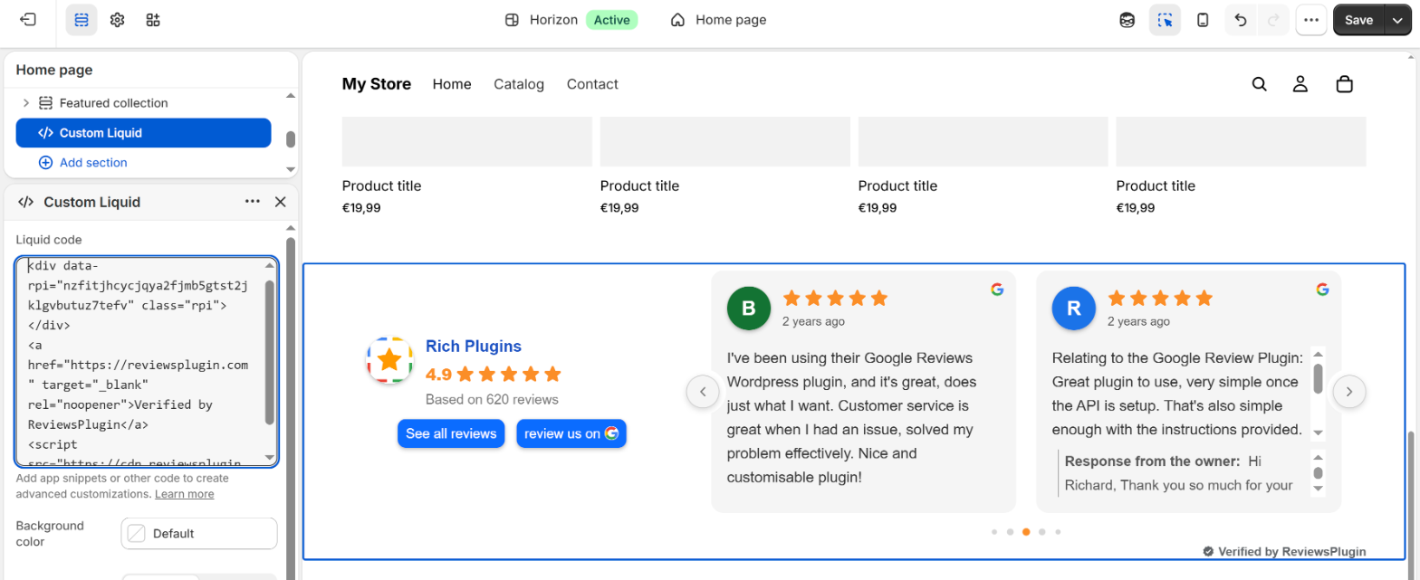Open the store account icon
Screen dimensions: 1420x580
point(1300,84)
